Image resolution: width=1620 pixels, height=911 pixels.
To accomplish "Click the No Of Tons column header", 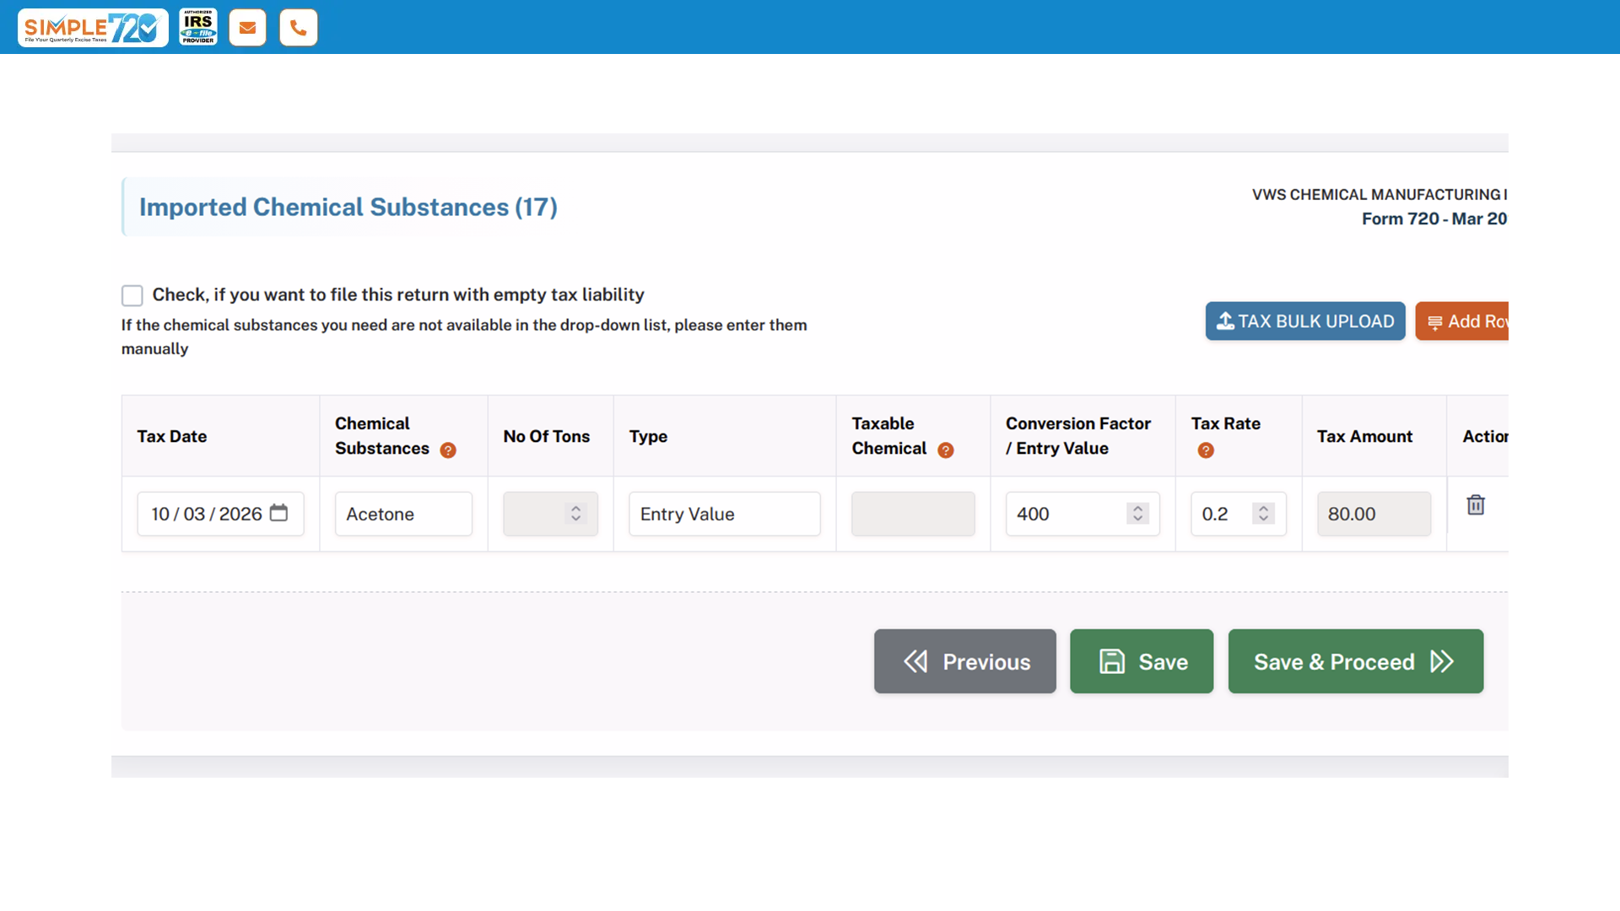I will (x=547, y=436).
